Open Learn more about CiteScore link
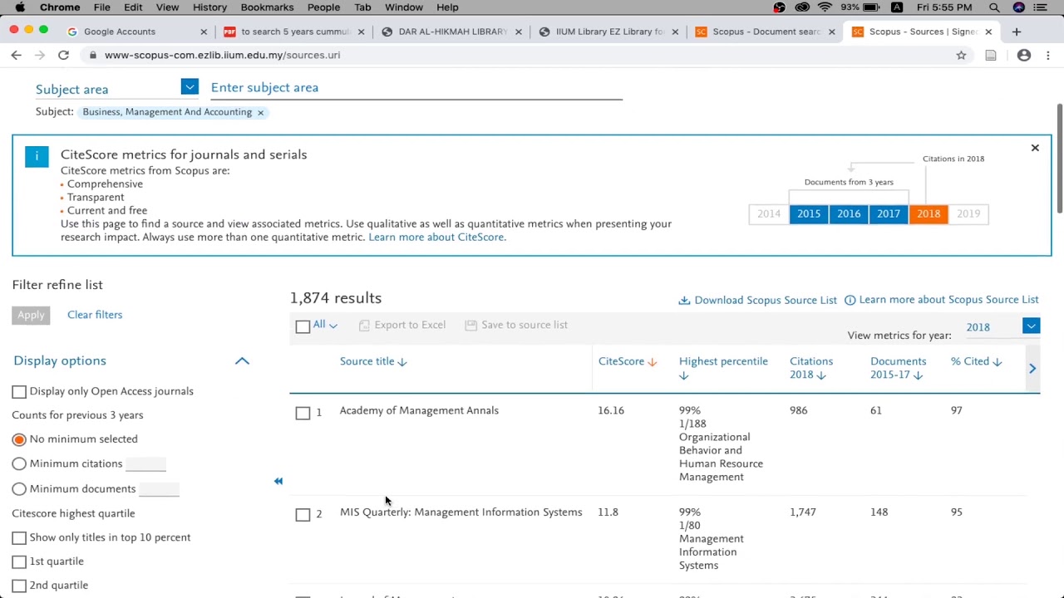The height and width of the screenshot is (598, 1064). click(437, 238)
